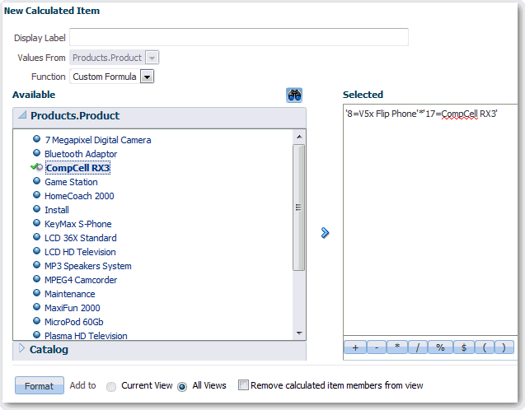Select the Plasma HD Television item
525x410 pixels.
tap(86, 336)
